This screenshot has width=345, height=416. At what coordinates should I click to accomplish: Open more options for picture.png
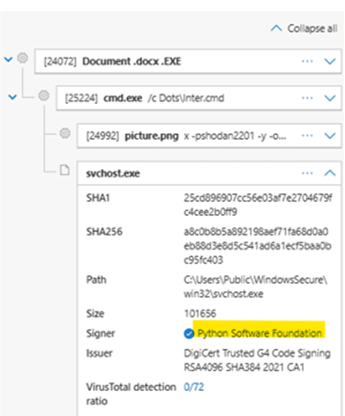pos(307,136)
